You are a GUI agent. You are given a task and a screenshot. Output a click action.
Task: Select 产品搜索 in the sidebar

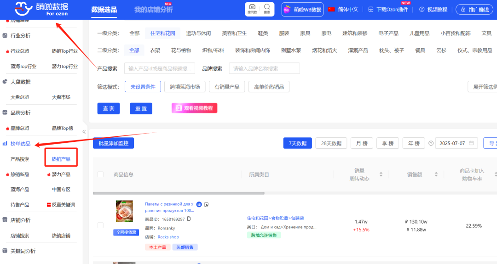pos(20,159)
